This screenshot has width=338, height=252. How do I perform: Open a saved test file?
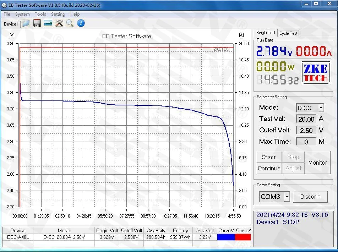(x=26, y=23)
